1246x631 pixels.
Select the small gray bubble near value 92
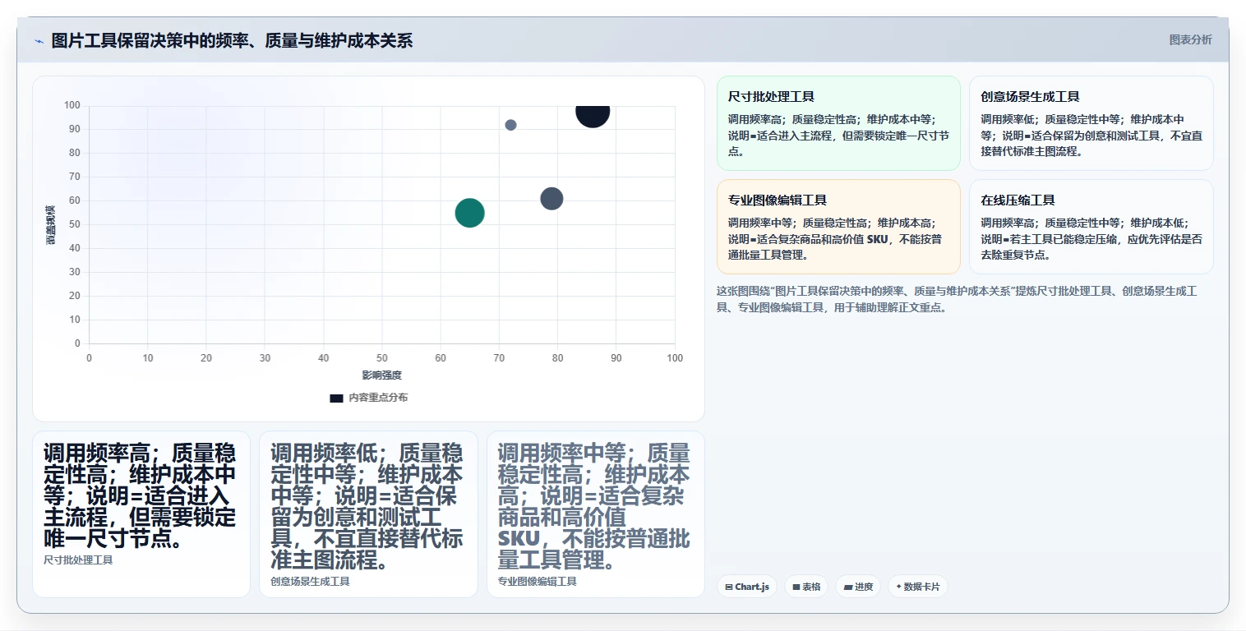pyautogui.click(x=510, y=125)
